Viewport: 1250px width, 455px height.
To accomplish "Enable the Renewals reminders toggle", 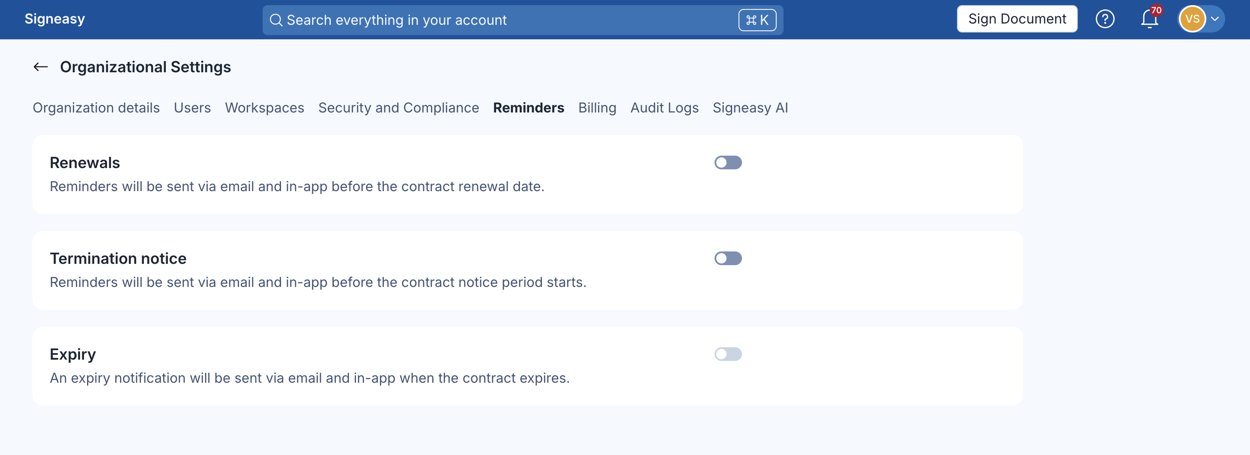I will pos(728,163).
